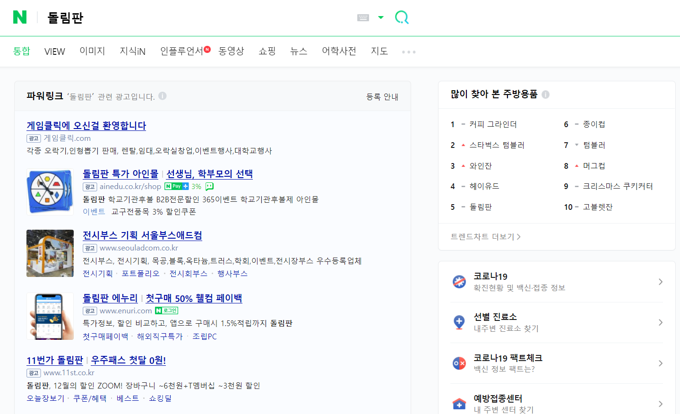
Task: Click the 많이 찾아 본 주방용품 info icon
Action: pyautogui.click(x=546, y=95)
